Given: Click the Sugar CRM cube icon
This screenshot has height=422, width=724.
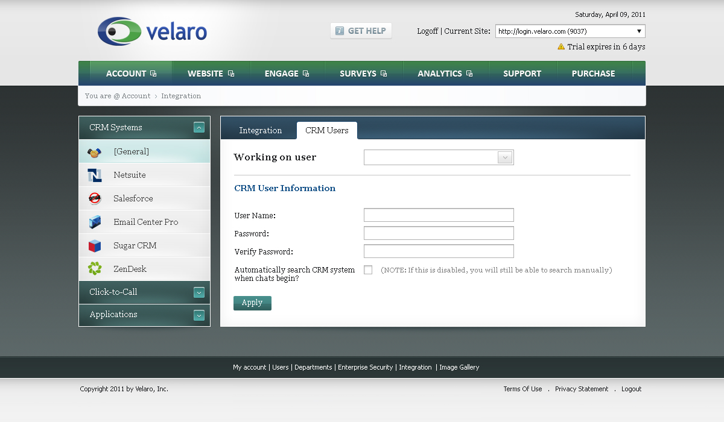Looking at the screenshot, I should 95,246.
